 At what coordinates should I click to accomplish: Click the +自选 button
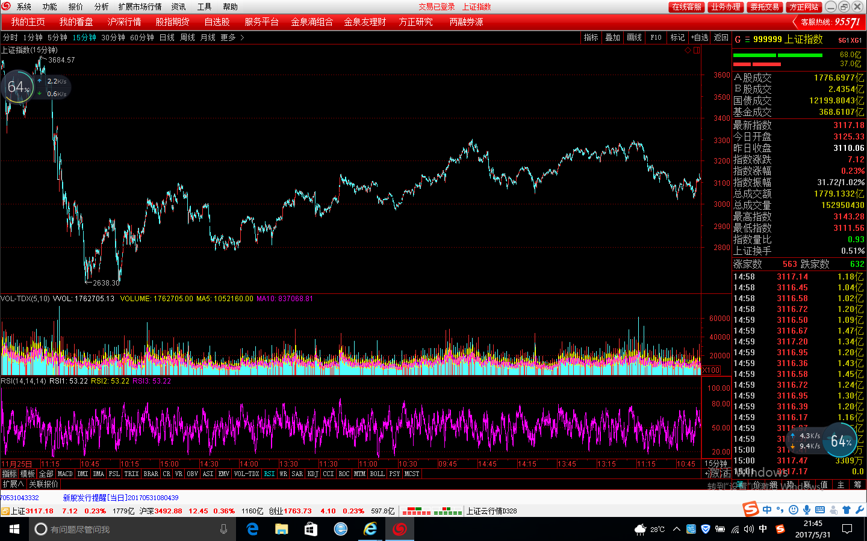click(x=700, y=37)
